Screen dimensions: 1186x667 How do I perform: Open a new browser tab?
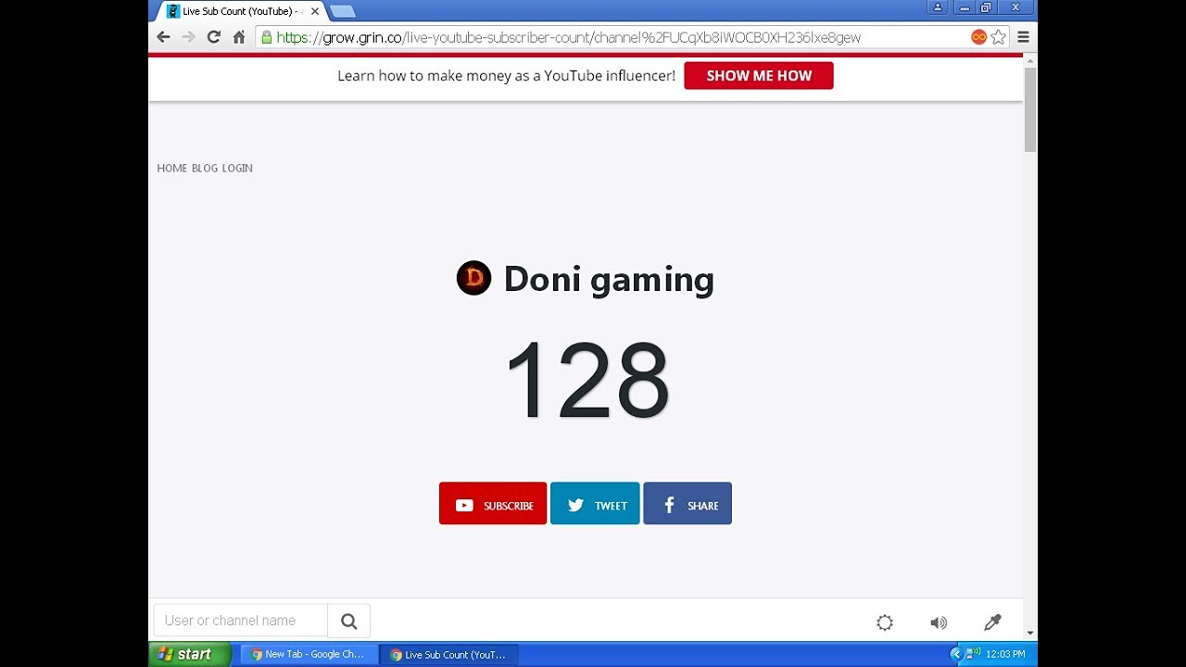pyautogui.click(x=342, y=11)
